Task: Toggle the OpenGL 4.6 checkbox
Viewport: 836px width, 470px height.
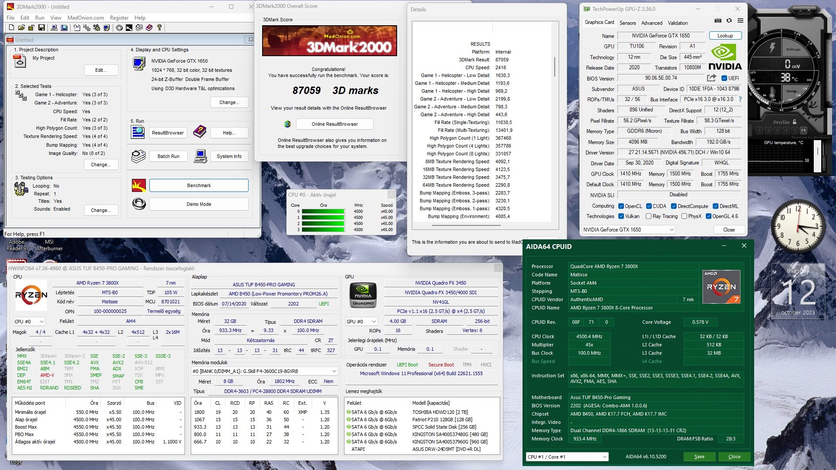Action: (x=708, y=216)
